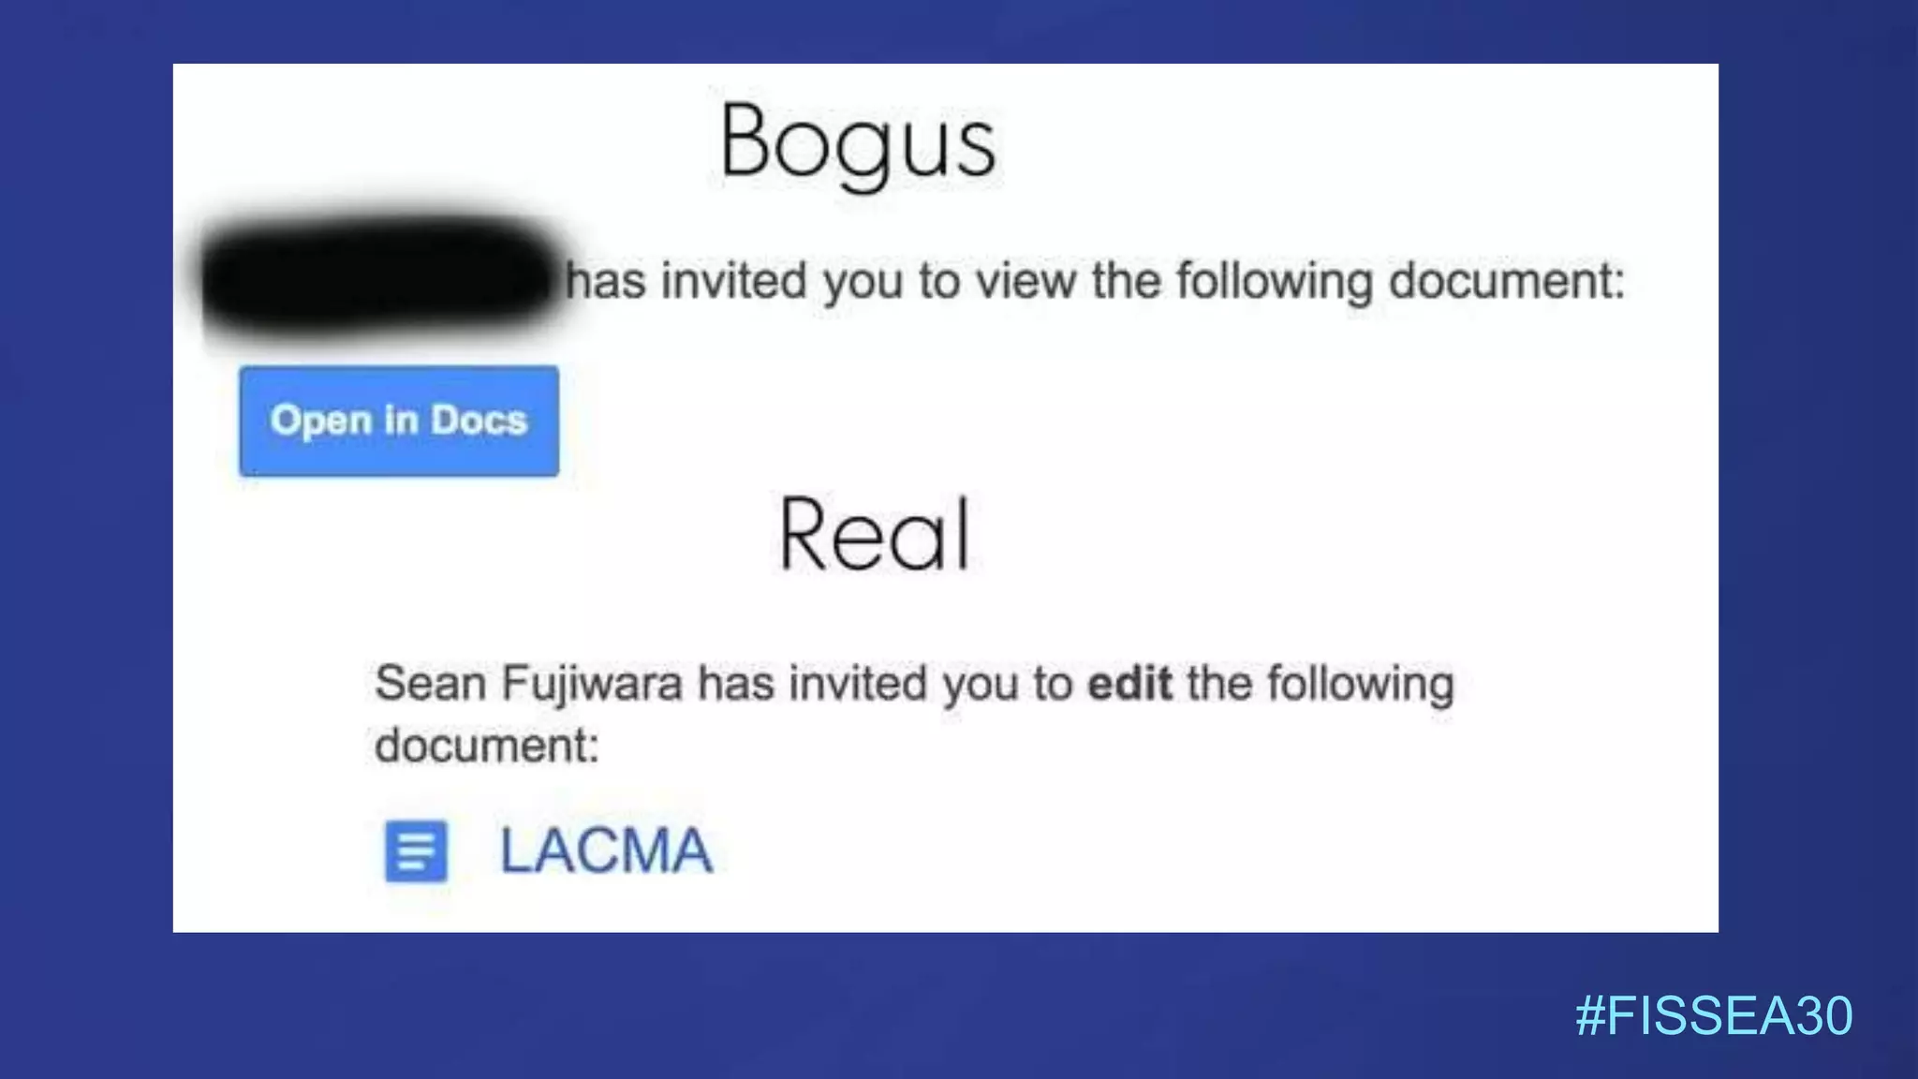This screenshot has height=1079, width=1918.
Task: Click the word 'Docs' on the blue button
Action: click(479, 420)
